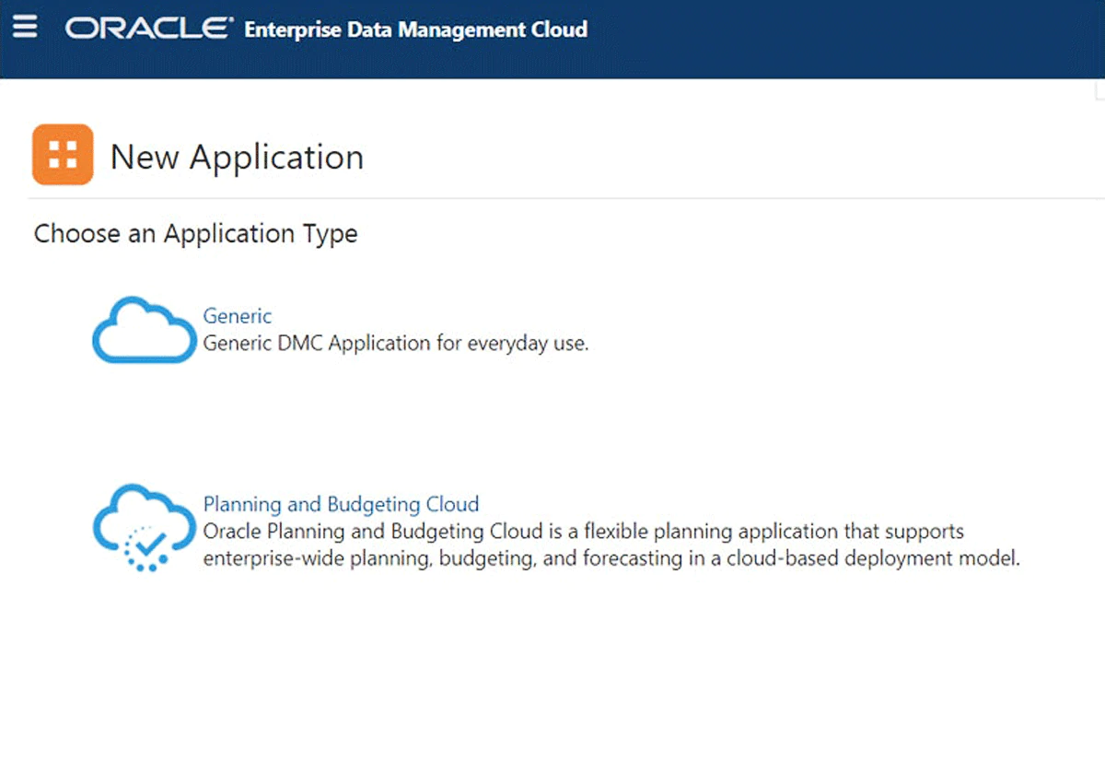Screen dimensions: 1105x762
Task: Select the Generic cloud icon
Action: click(x=145, y=330)
